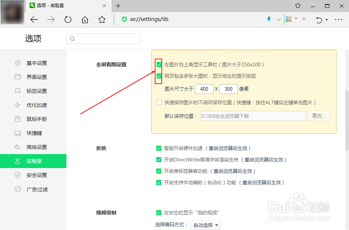
Task: Open 安全设置 in the sidebar
Action: pos(33,175)
